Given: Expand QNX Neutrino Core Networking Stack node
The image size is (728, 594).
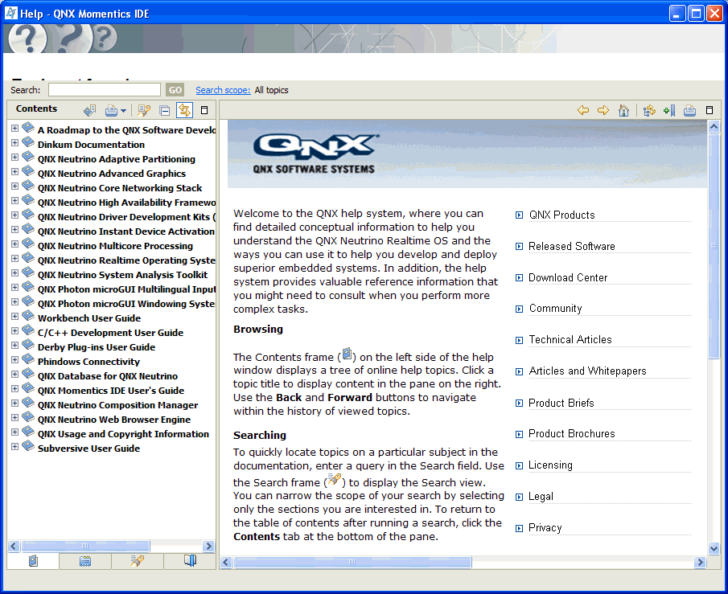Looking at the screenshot, I should click(14, 186).
